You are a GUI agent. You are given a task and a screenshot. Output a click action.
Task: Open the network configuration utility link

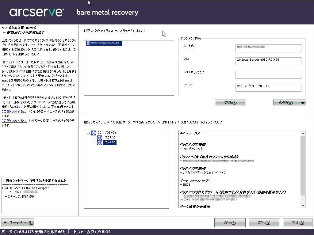[14, 121]
